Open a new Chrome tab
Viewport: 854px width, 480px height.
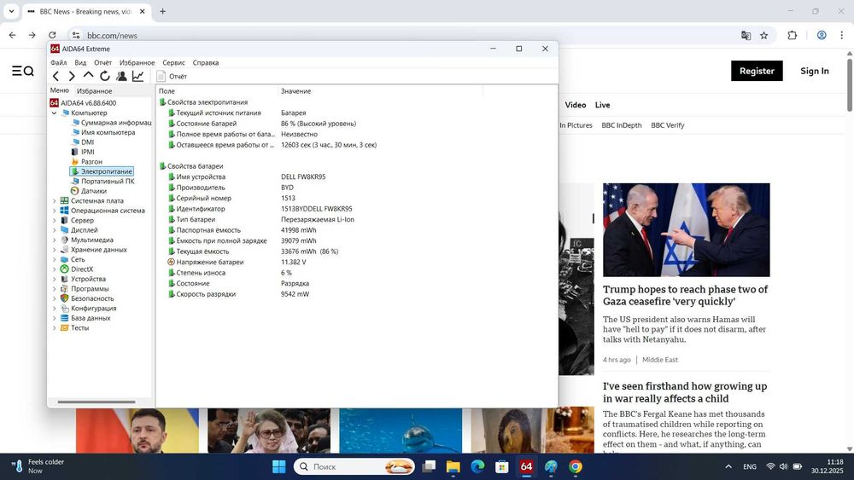tap(162, 11)
